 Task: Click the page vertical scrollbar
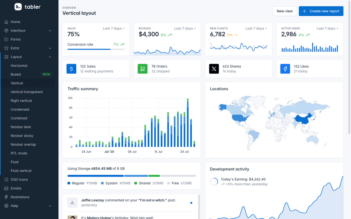(349, 67)
